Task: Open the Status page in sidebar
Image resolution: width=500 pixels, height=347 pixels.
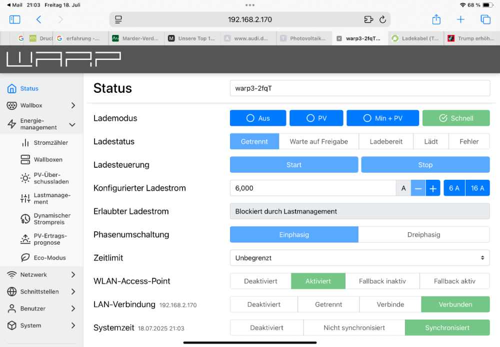Action: pyautogui.click(x=29, y=88)
